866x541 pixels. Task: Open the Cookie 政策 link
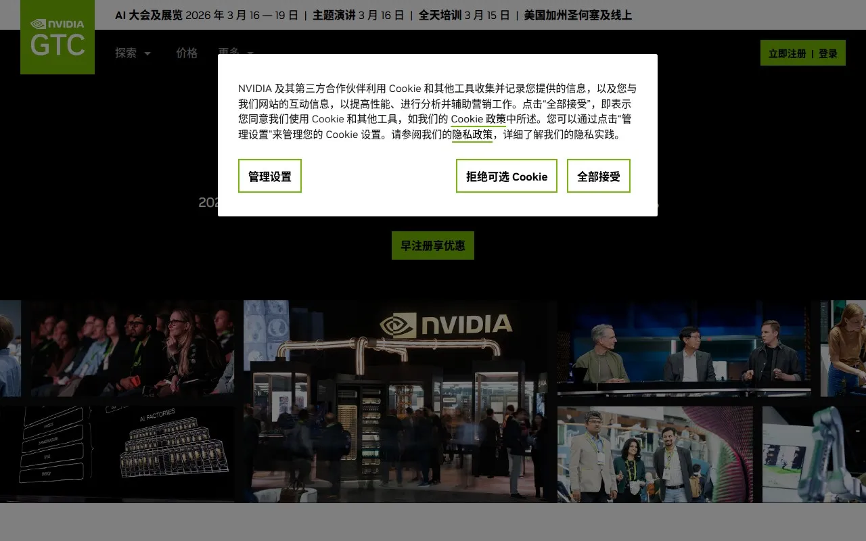(x=477, y=119)
